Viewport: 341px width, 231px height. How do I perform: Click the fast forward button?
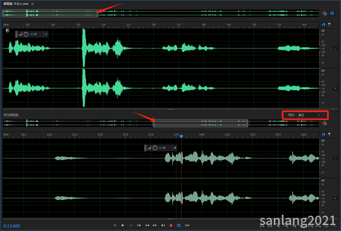(155, 225)
